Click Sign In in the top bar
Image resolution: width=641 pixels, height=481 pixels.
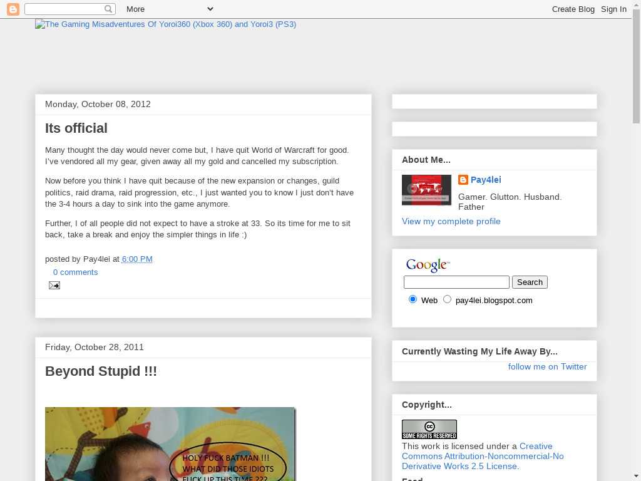(613, 9)
